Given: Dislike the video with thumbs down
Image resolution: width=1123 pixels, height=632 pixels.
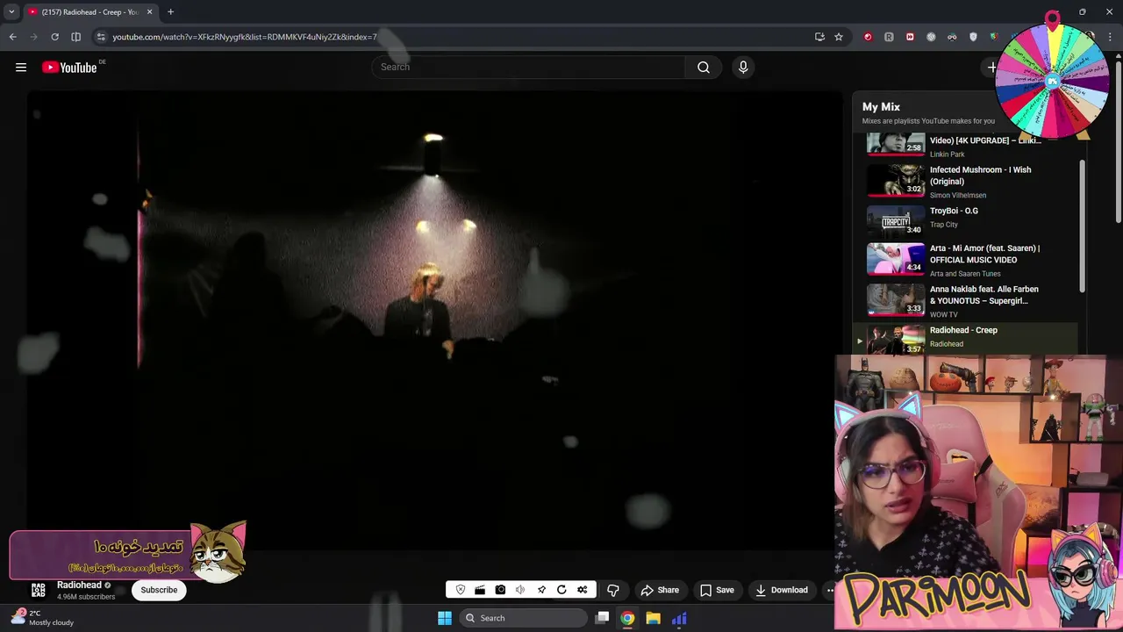Looking at the screenshot, I should (613, 590).
